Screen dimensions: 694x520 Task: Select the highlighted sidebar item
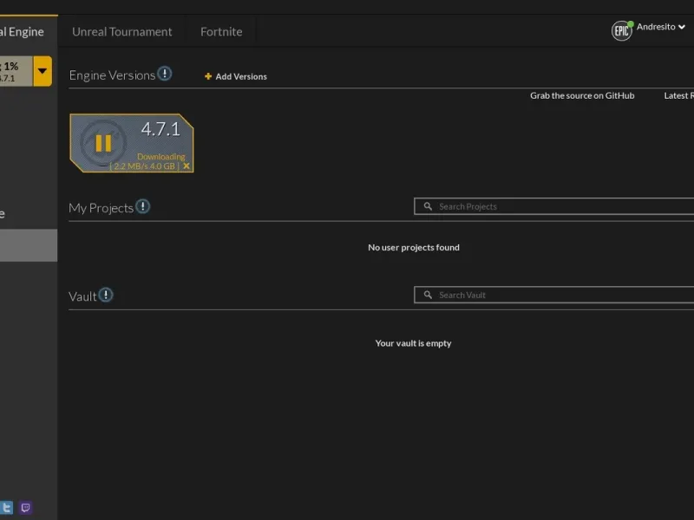click(x=29, y=245)
